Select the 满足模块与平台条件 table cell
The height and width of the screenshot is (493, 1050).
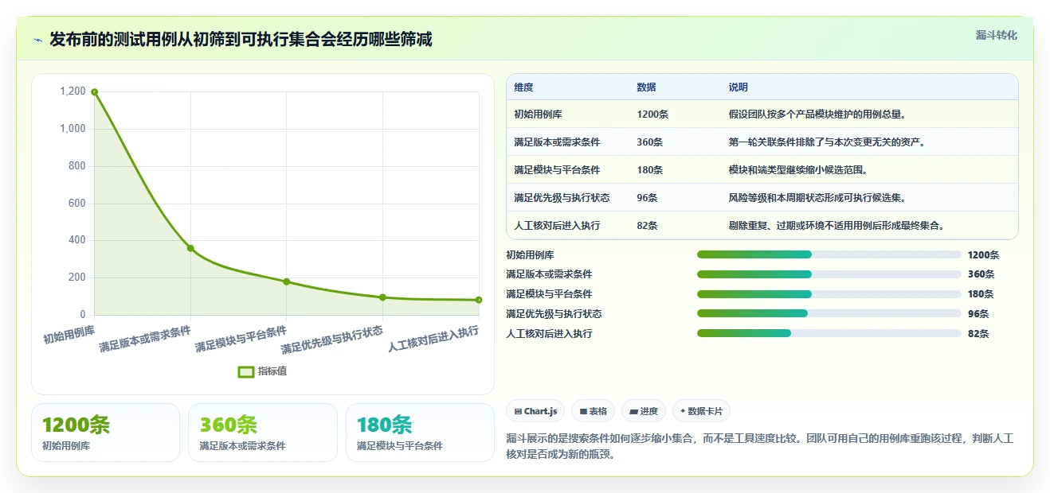557,170
